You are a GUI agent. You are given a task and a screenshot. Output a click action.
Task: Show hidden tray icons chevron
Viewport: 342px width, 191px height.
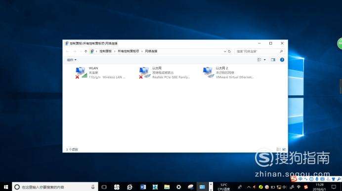coord(249,187)
